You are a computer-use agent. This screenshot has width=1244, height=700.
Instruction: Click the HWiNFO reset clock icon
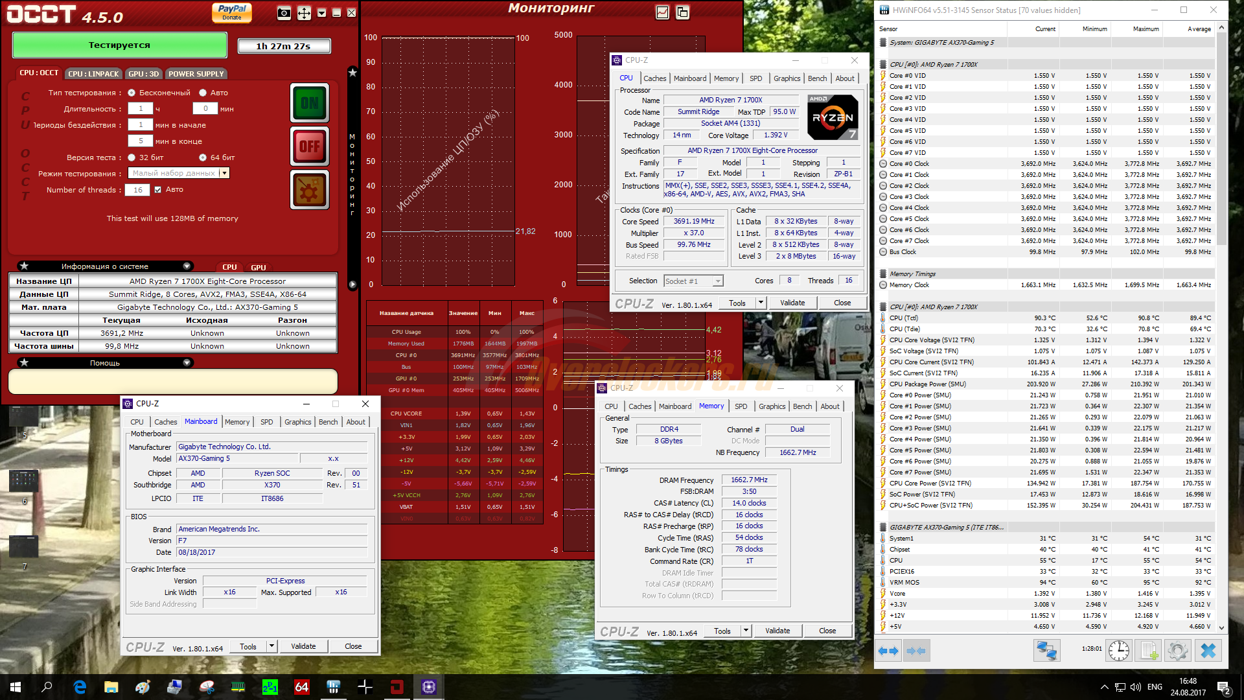tap(1119, 650)
